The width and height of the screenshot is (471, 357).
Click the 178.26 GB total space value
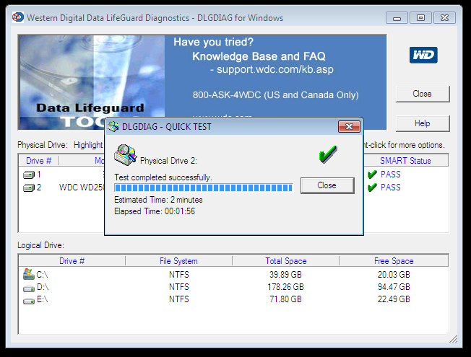click(x=285, y=287)
